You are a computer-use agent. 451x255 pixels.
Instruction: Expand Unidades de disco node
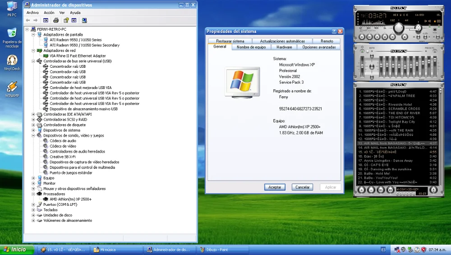point(33,215)
